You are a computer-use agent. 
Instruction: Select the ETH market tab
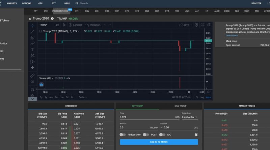[77, 11]
